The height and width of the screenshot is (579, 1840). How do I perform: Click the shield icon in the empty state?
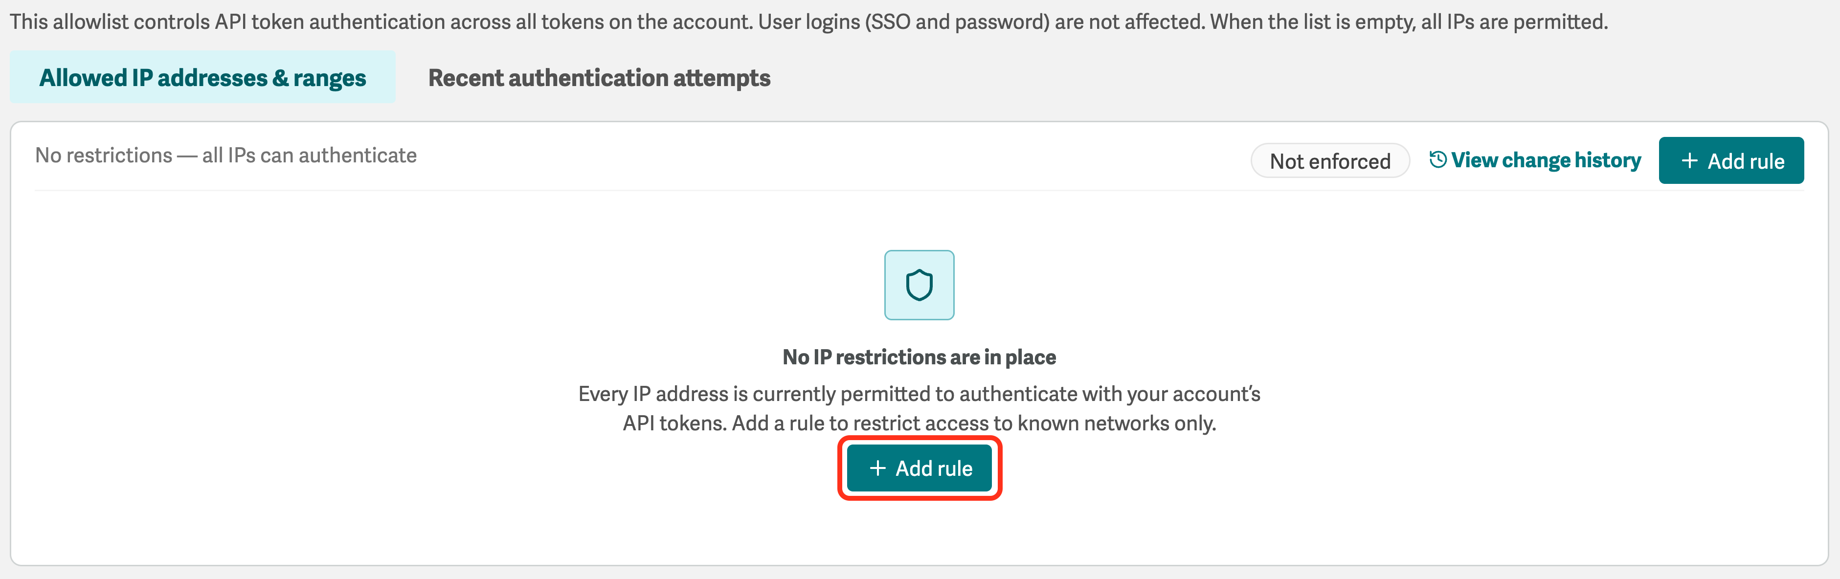pos(920,285)
